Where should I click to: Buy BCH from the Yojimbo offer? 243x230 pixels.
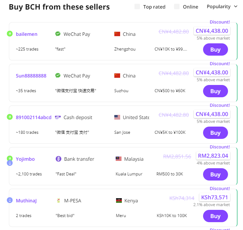(x=215, y=174)
